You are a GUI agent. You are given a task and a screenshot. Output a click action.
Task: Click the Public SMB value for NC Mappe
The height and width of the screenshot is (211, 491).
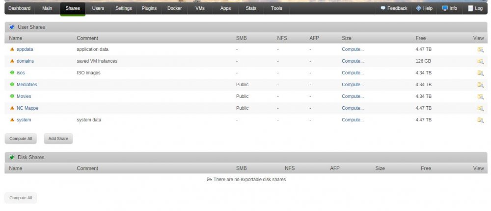click(243, 108)
